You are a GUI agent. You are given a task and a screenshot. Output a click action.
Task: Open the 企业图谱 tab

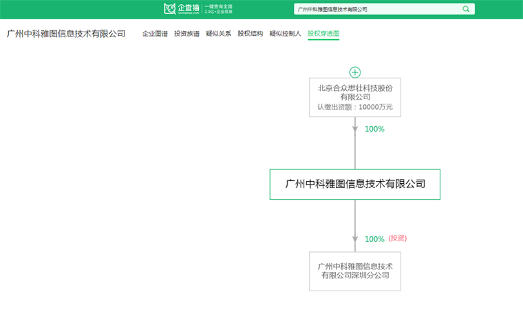click(155, 34)
